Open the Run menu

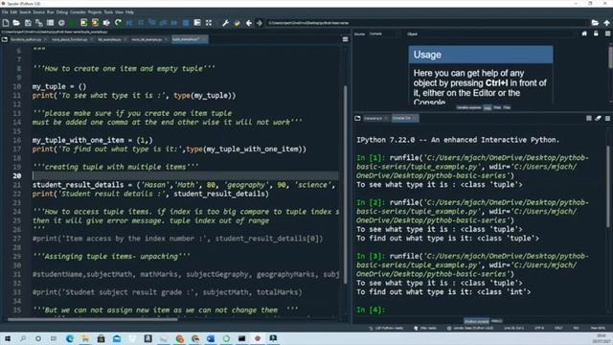tap(51, 12)
